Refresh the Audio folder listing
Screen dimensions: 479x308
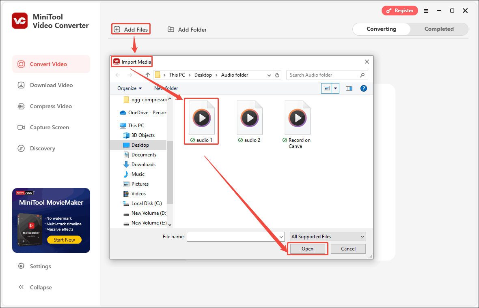click(x=277, y=75)
